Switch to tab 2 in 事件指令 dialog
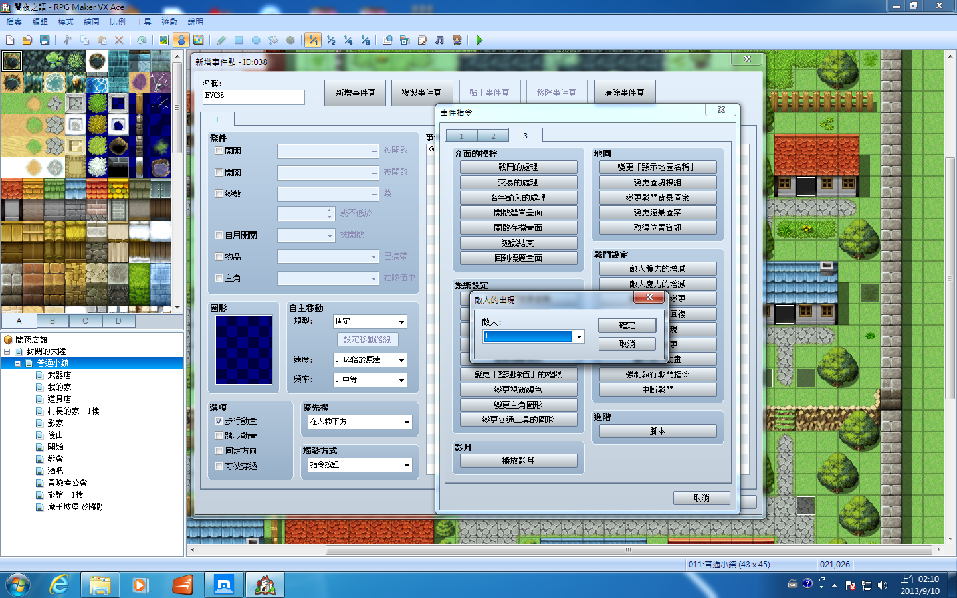Image resolution: width=957 pixels, height=598 pixels. click(x=493, y=136)
